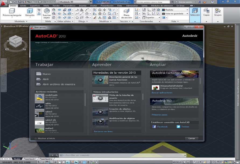Click the Open folder icon in quick access toolbar
240x164 pixels.
(x=15, y=2)
